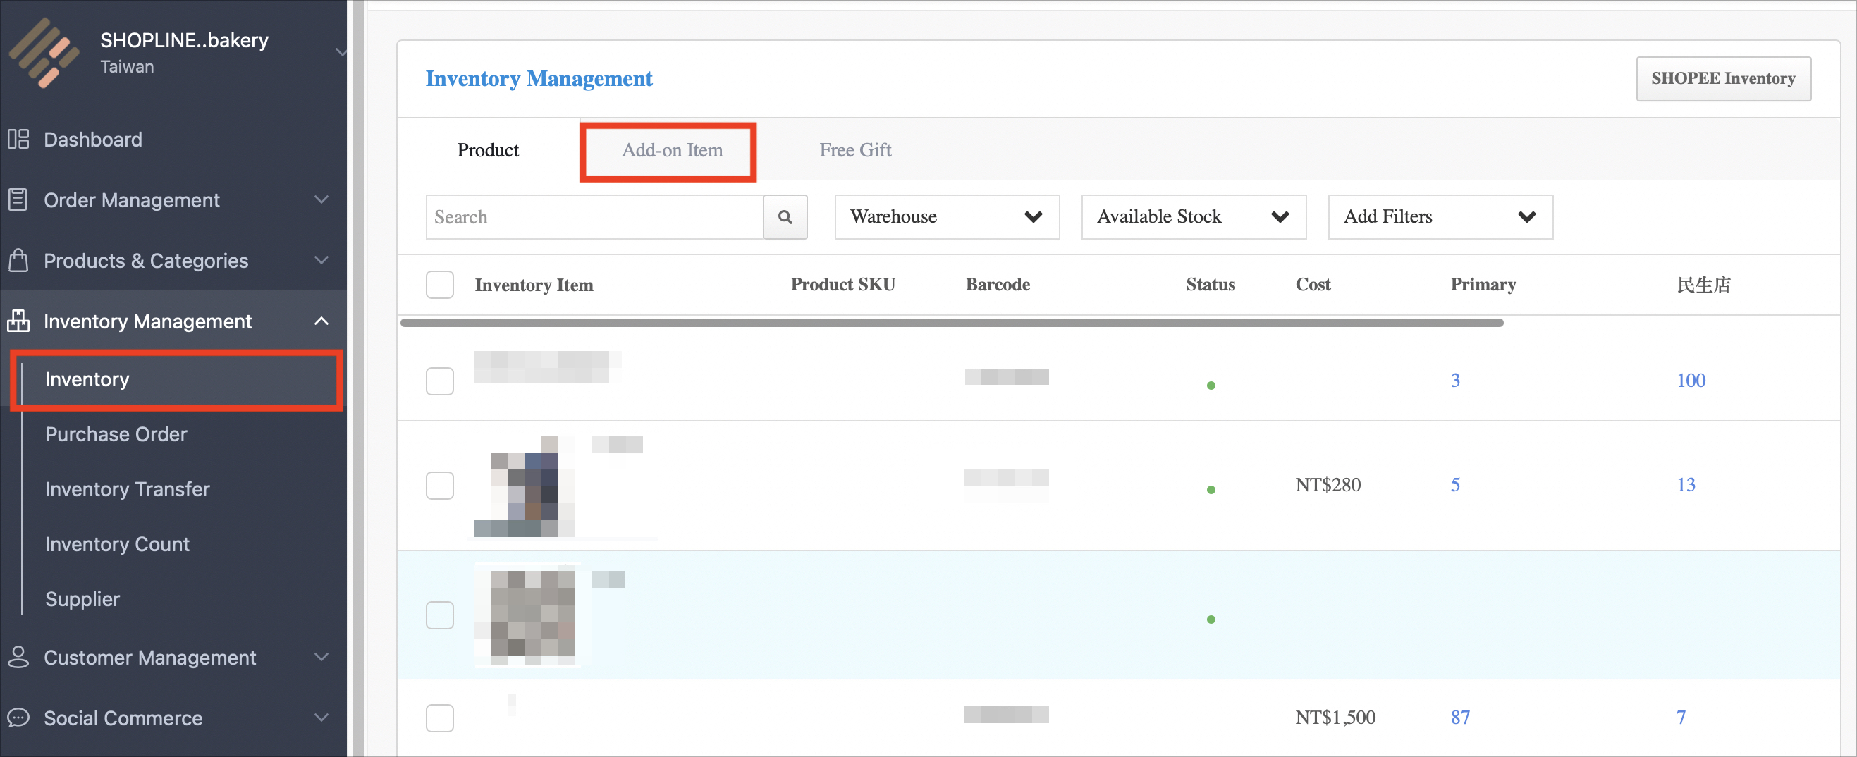
Task: Expand Social Commerce chevron
Action: click(321, 718)
